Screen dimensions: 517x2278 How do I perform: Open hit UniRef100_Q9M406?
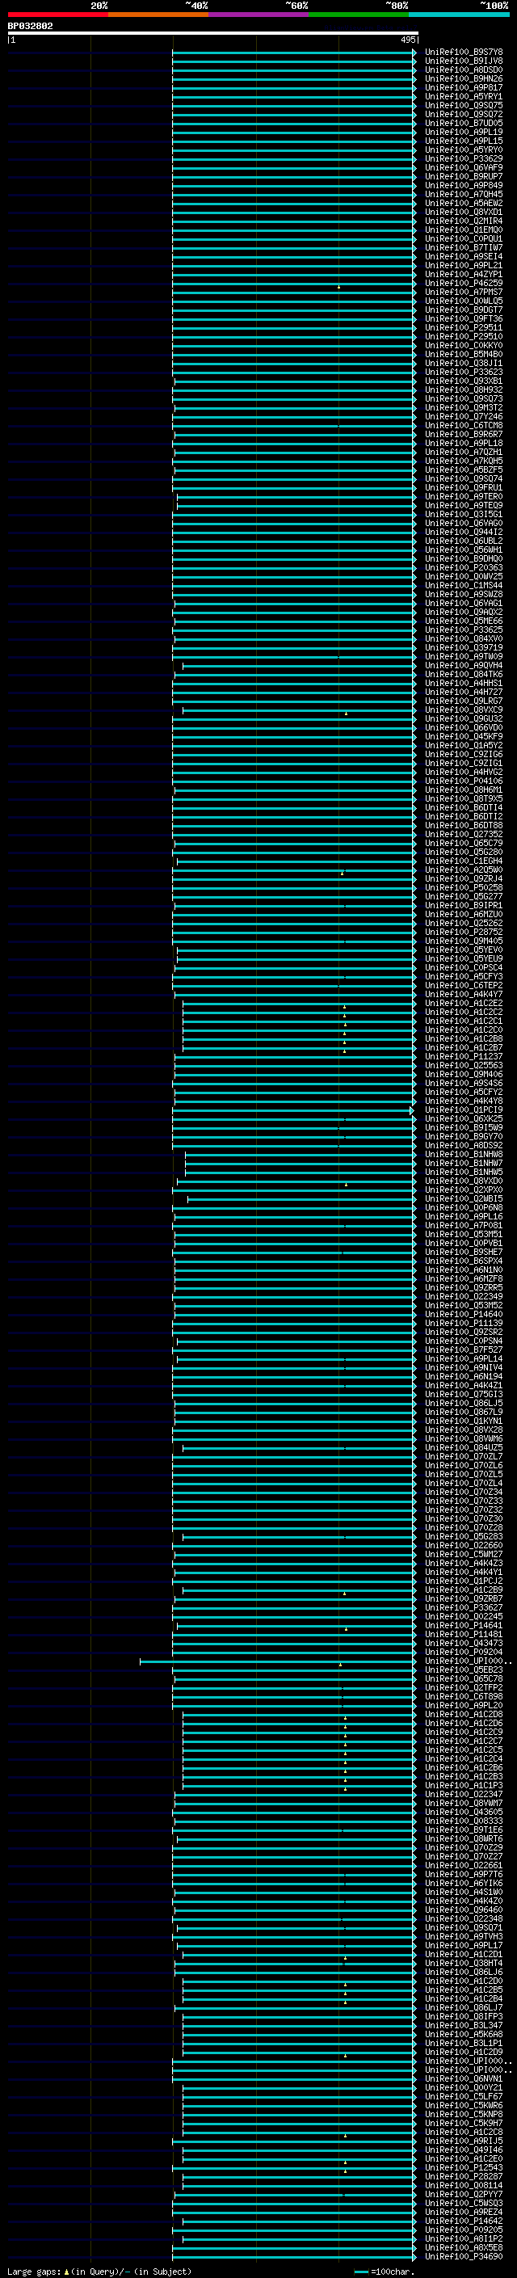coord(464,1075)
